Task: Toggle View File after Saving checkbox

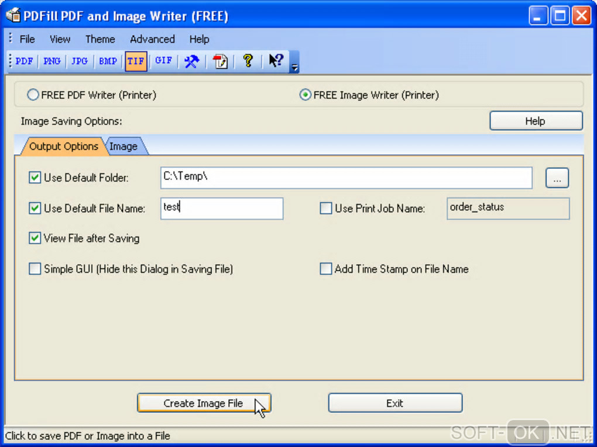Action: coord(35,238)
